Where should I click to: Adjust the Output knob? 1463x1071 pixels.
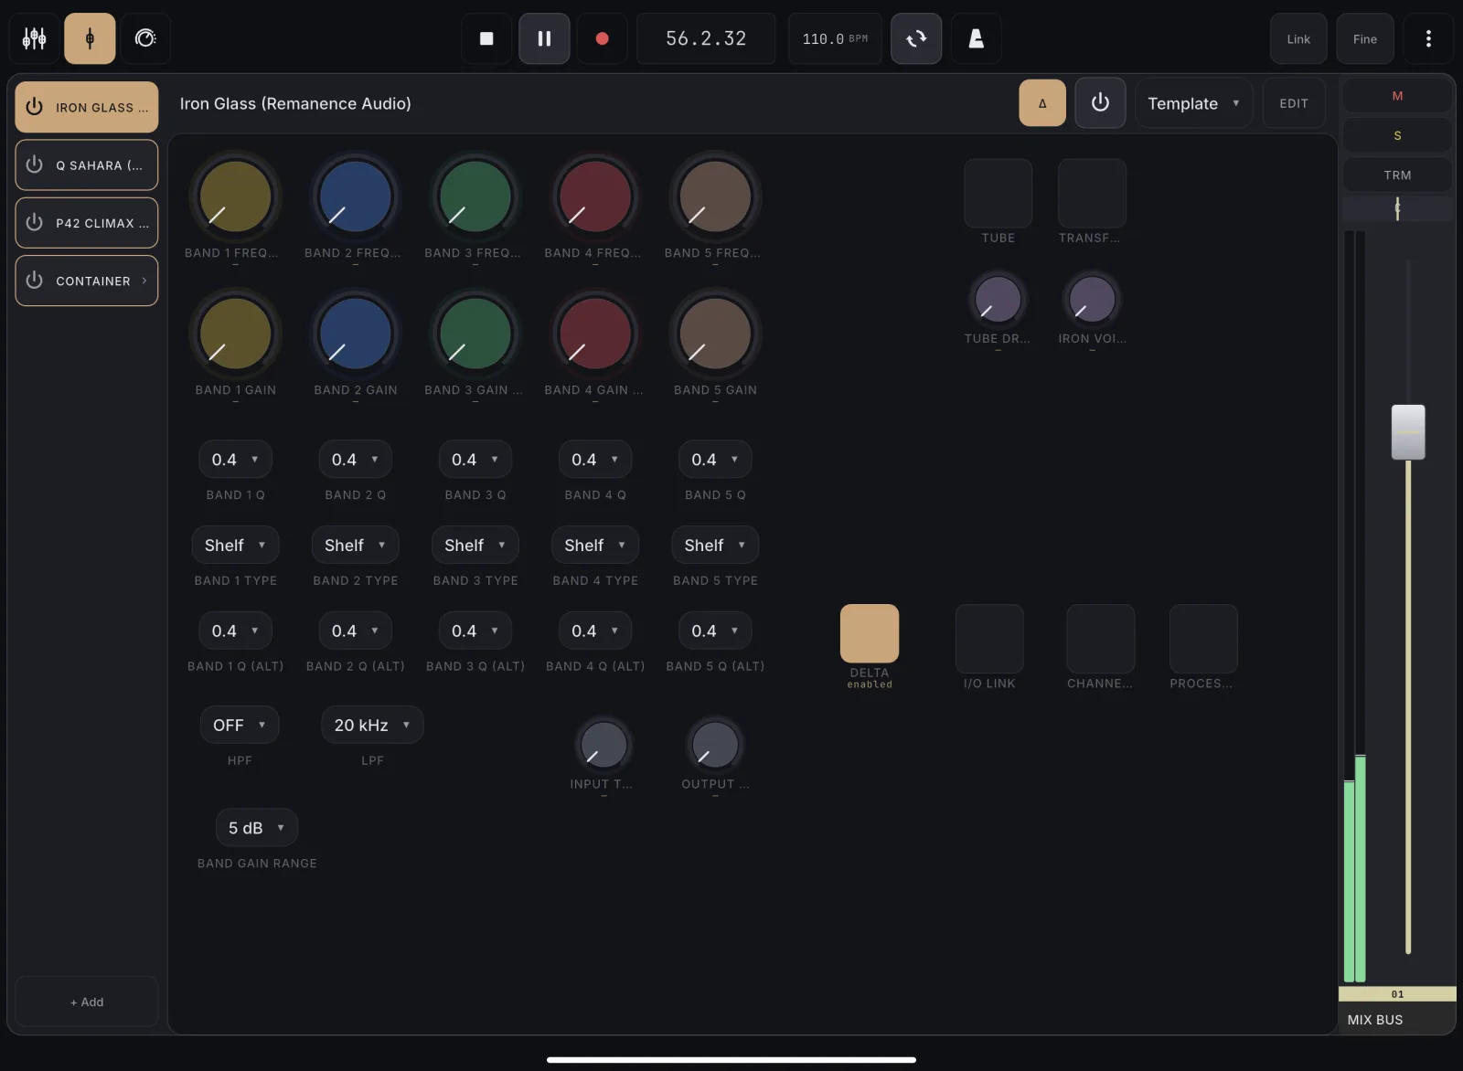tap(715, 745)
